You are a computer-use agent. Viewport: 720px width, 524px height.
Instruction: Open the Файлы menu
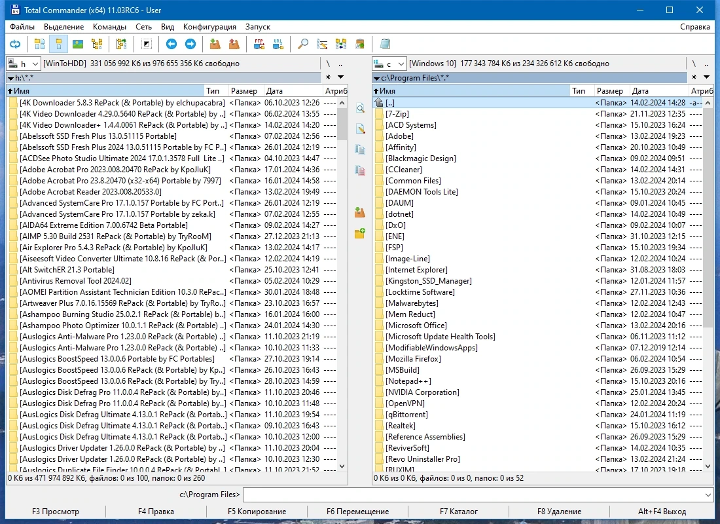[22, 27]
